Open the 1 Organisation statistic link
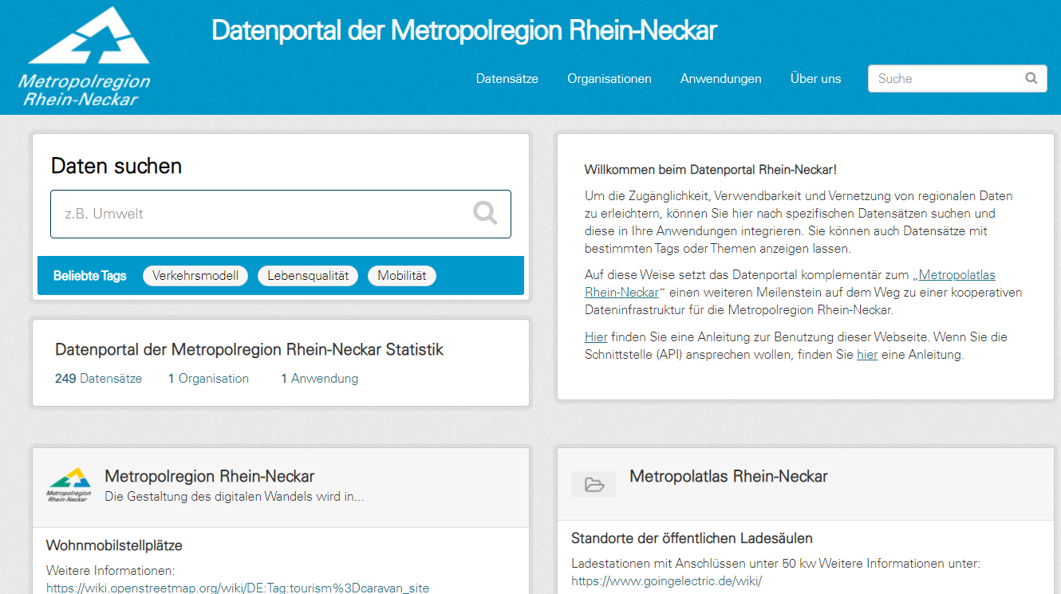1061x594 pixels. click(208, 379)
